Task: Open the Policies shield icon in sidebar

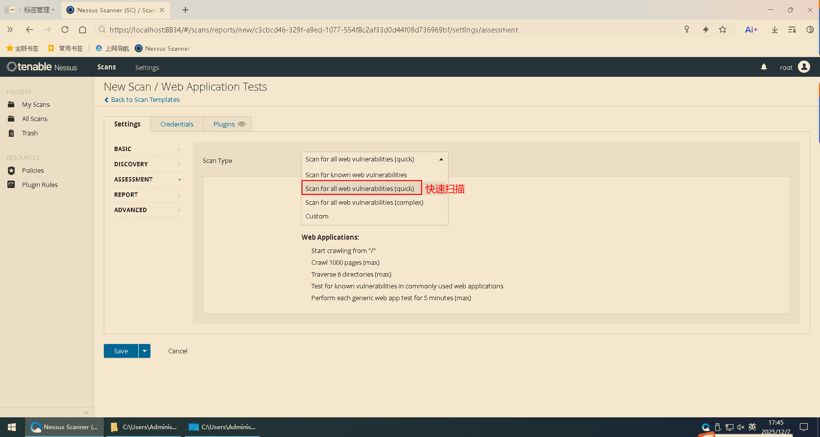Action: pos(11,171)
